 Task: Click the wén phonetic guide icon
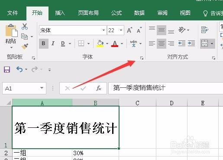pyautogui.click(x=133, y=43)
